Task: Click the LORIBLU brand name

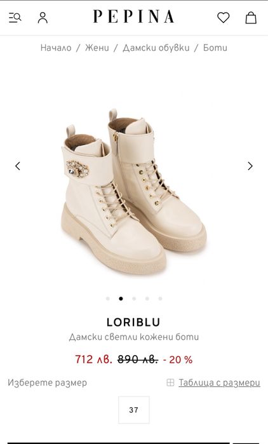Action: [134, 322]
